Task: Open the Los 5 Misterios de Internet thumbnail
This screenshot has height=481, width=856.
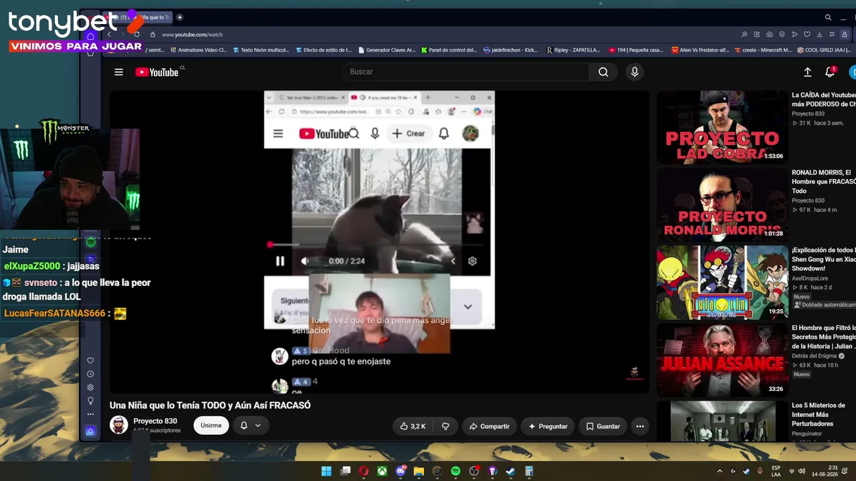Action: tap(721, 422)
